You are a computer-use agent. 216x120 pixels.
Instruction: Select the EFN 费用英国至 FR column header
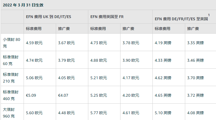coord(107,17)
